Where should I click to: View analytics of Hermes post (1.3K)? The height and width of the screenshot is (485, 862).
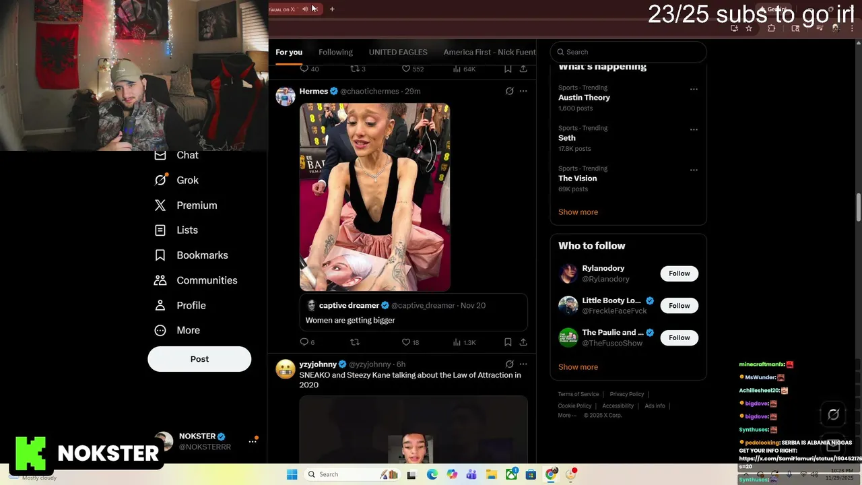[x=464, y=342]
